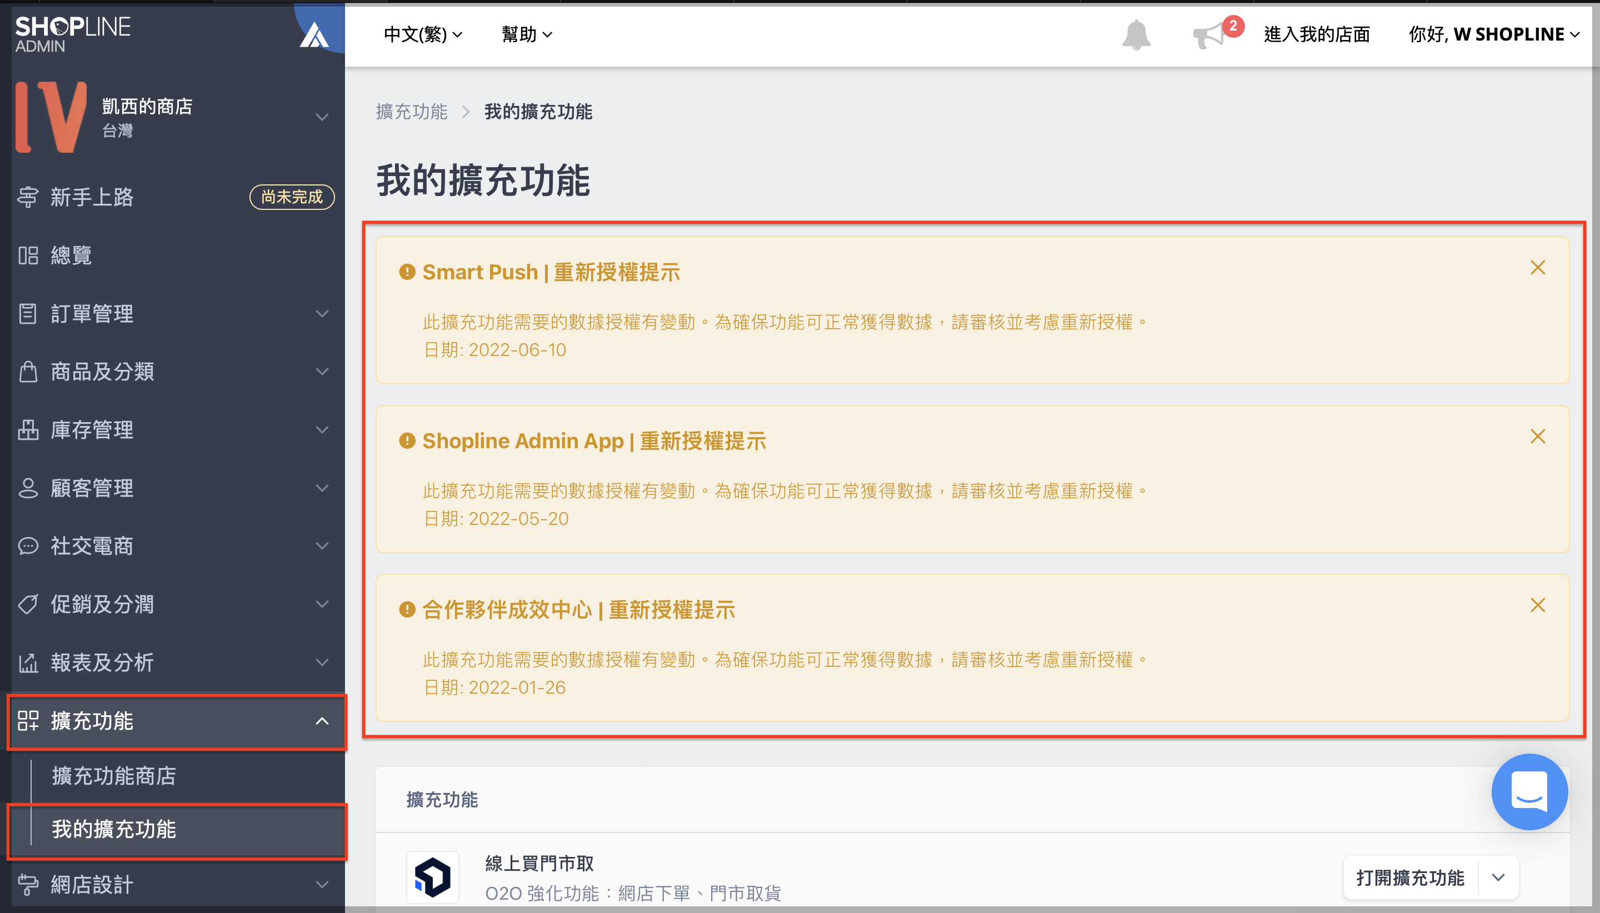
Task: Click the inventory boxes icon for 庫存管理
Action: 28,429
